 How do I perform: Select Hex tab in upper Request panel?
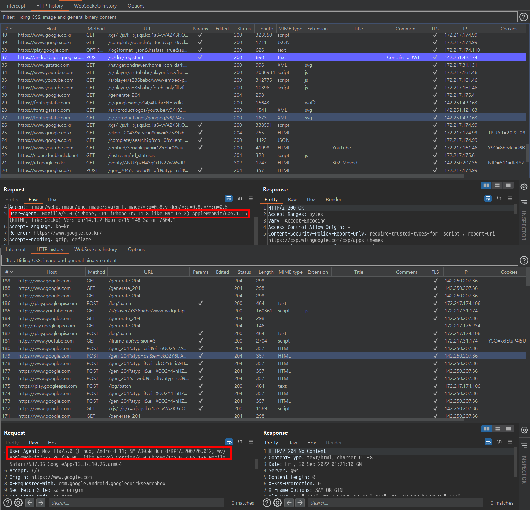(x=52, y=199)
